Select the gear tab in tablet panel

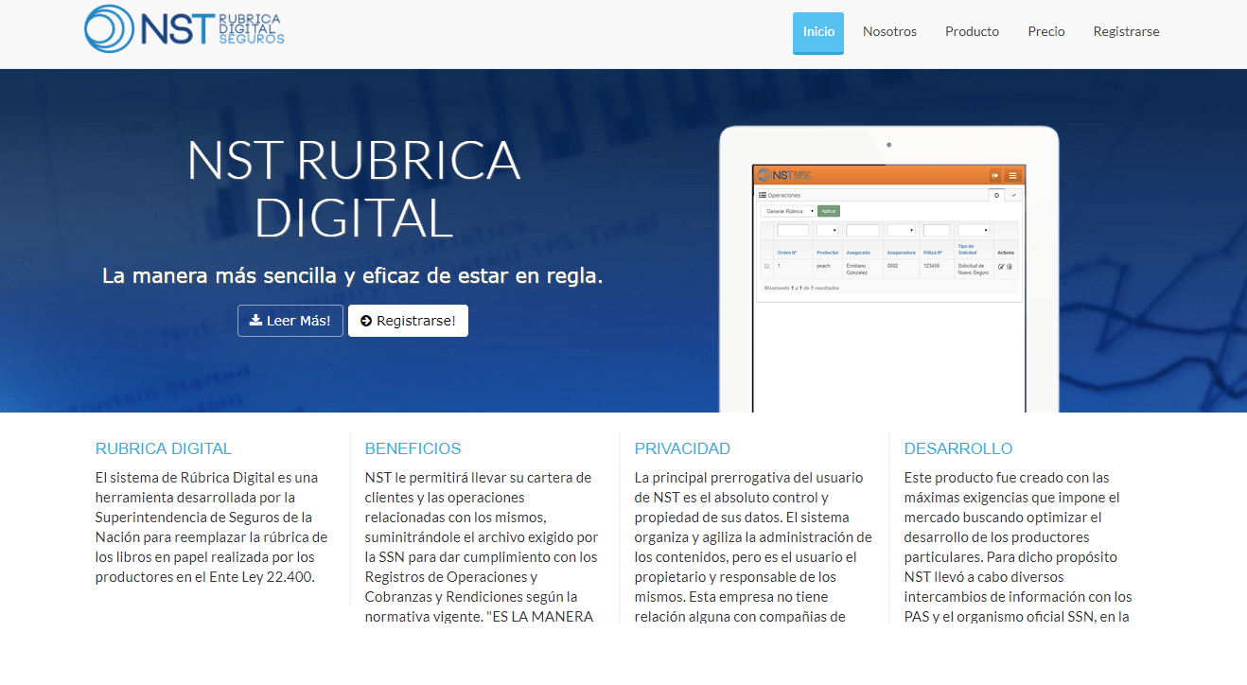click(996, 195)
